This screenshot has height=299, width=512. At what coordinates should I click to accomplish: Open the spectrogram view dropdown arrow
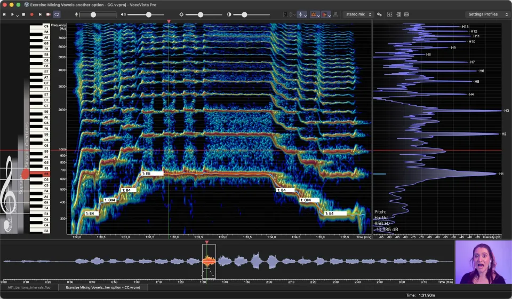[x=318, y=15]
